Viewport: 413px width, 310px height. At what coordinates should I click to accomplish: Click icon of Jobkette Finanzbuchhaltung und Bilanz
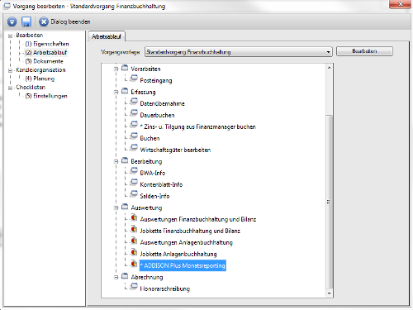click(134, 230)
